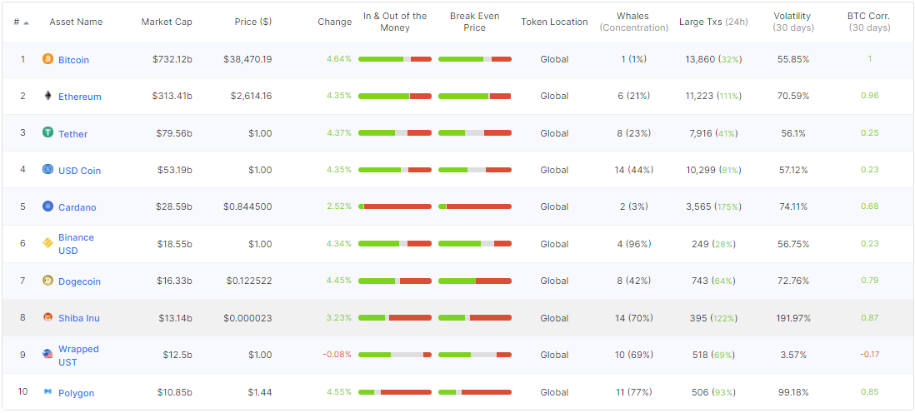
Task: Open the Polygon asset link
Action: [76, 392]
